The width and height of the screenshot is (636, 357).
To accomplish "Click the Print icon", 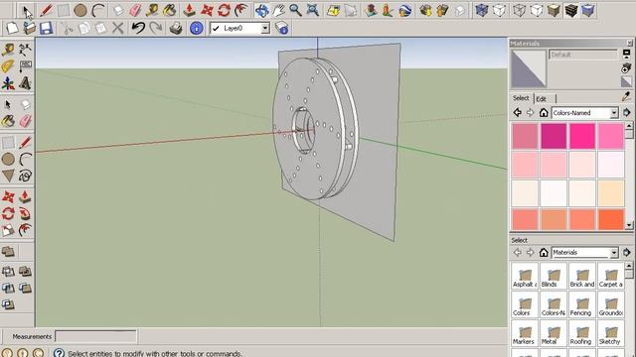I will 176,28.
